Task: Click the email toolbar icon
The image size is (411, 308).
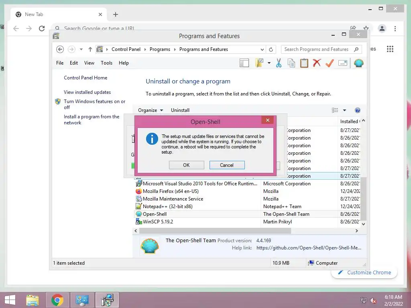Action: (x=343, y=63)
